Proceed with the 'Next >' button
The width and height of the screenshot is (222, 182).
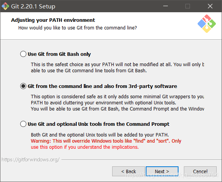[162, 171]
